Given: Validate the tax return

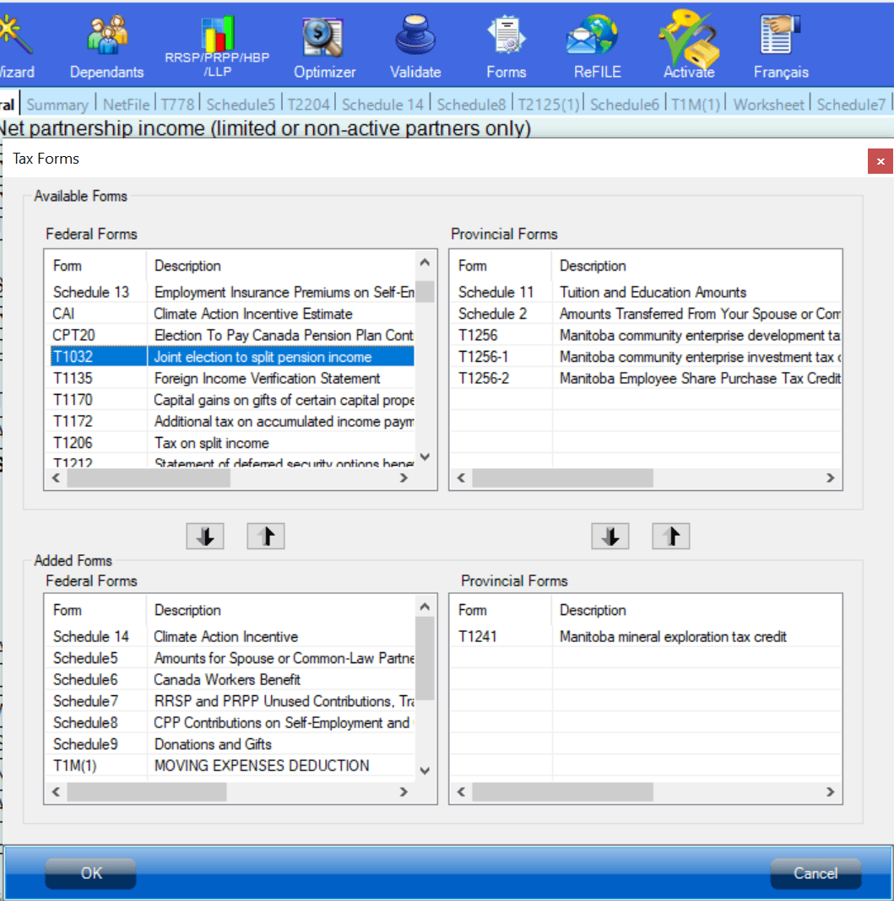Looking at the screenshot, I should [x=414, y=42].
